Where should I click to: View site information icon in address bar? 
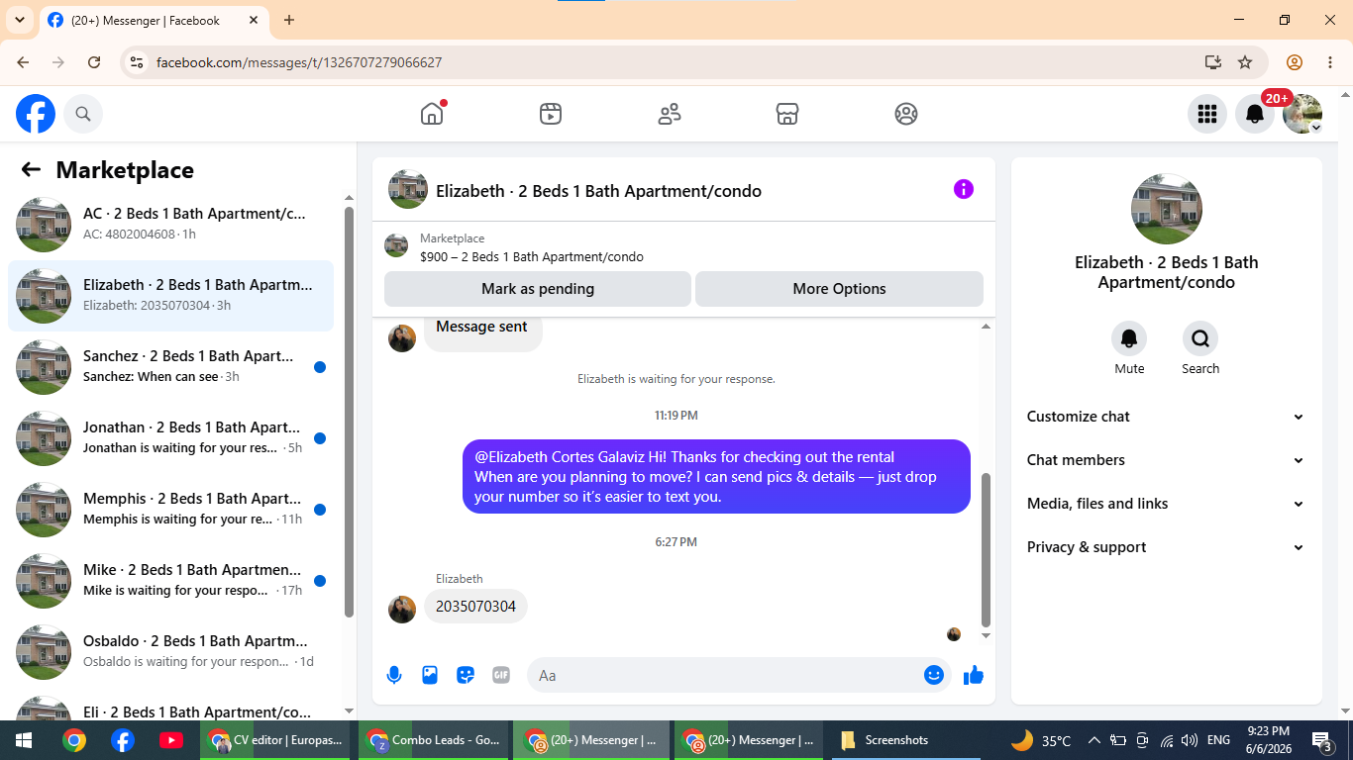tap(137, 62)
